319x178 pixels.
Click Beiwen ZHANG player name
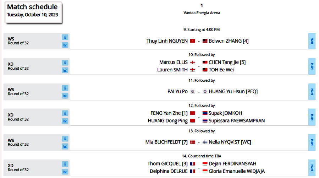pyautogui.click(x=228, y=41)
